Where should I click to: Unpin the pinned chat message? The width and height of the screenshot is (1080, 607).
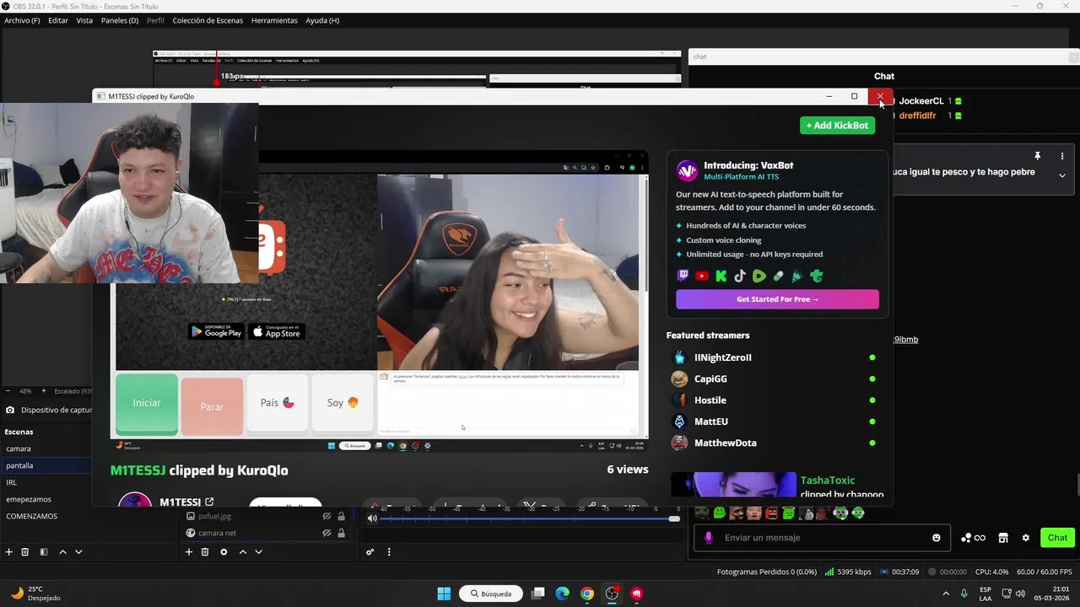[1038, 156]
